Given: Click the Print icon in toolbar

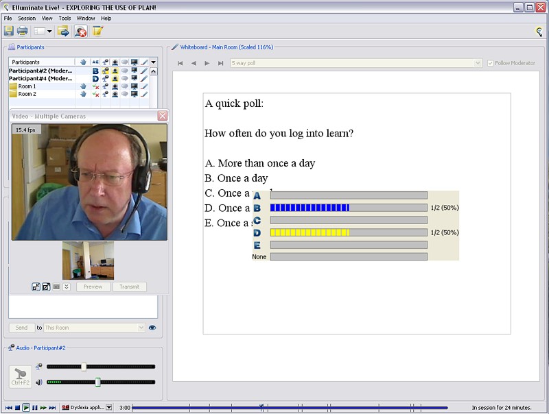Looking at the screenshot, I should (23, 31).
